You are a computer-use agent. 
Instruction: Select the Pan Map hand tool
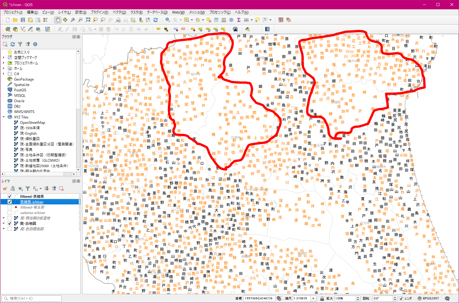57,20
